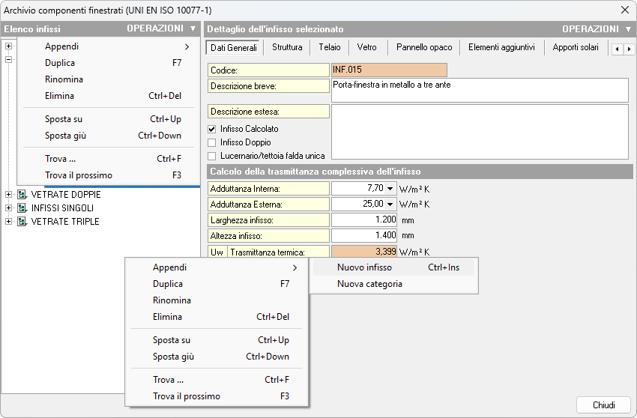This screenshot has width=637, height=418.
Task: Click the VETRATE TRIPLE category icon
Action: (x=22, y=222)
